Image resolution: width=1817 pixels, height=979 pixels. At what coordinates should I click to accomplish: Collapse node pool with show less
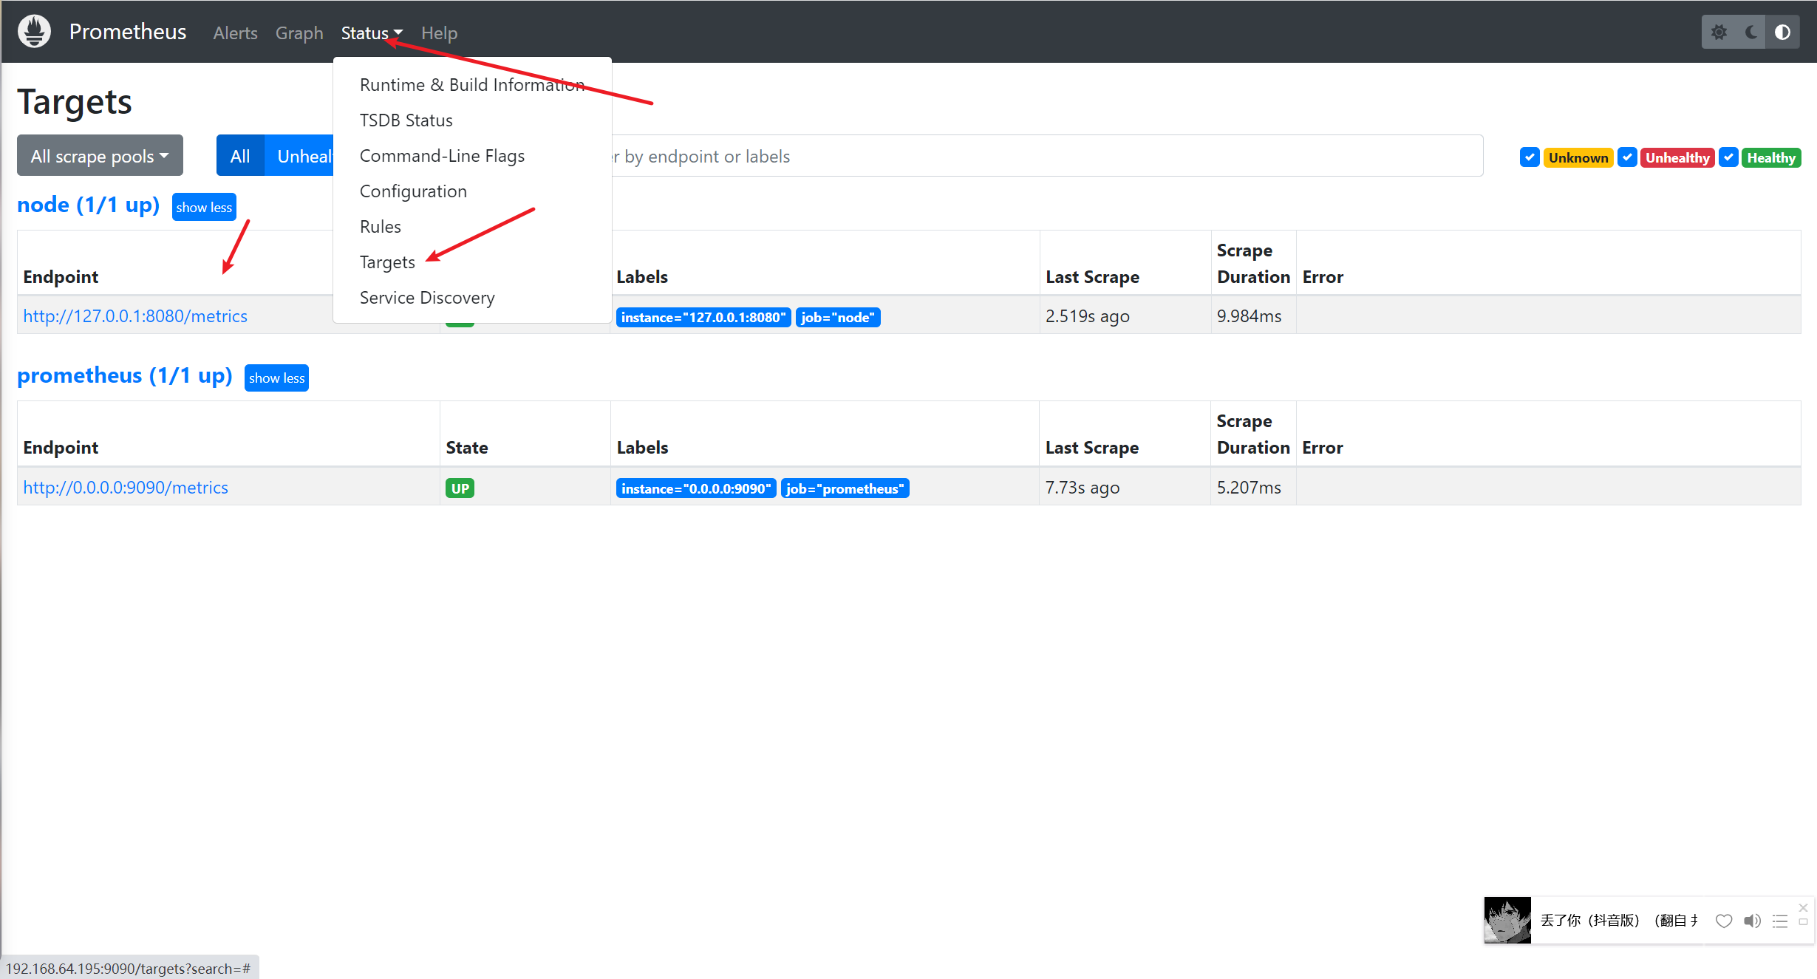(x=204, y=207)
